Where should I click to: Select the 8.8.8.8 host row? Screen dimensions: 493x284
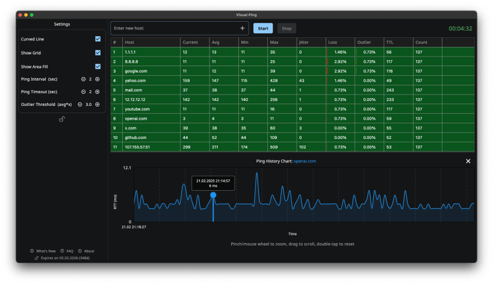click(293, 61)
